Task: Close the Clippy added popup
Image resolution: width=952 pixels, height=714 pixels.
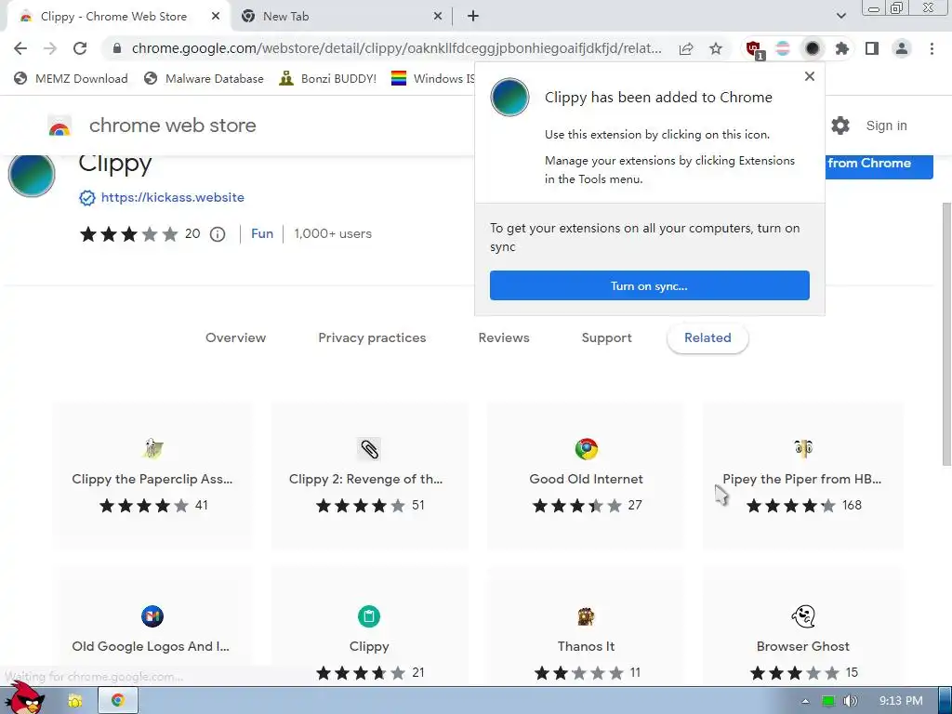Action: [810, 76]
